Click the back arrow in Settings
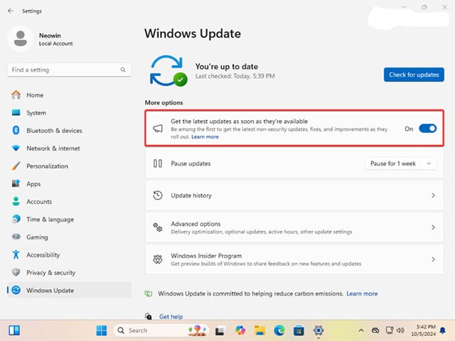The height and width of the screenshot is (341, 455). tap(11, 11)
